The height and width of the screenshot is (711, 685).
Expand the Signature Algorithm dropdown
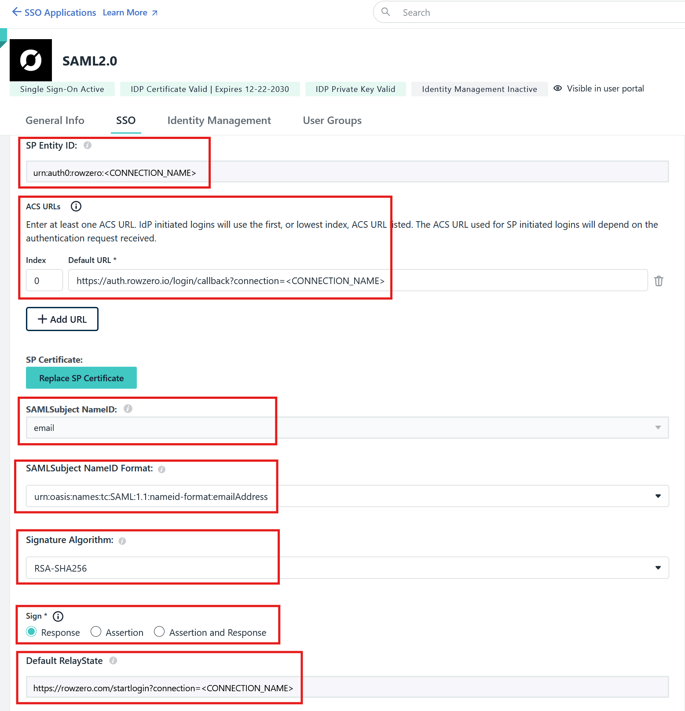(x=657, y=567)
